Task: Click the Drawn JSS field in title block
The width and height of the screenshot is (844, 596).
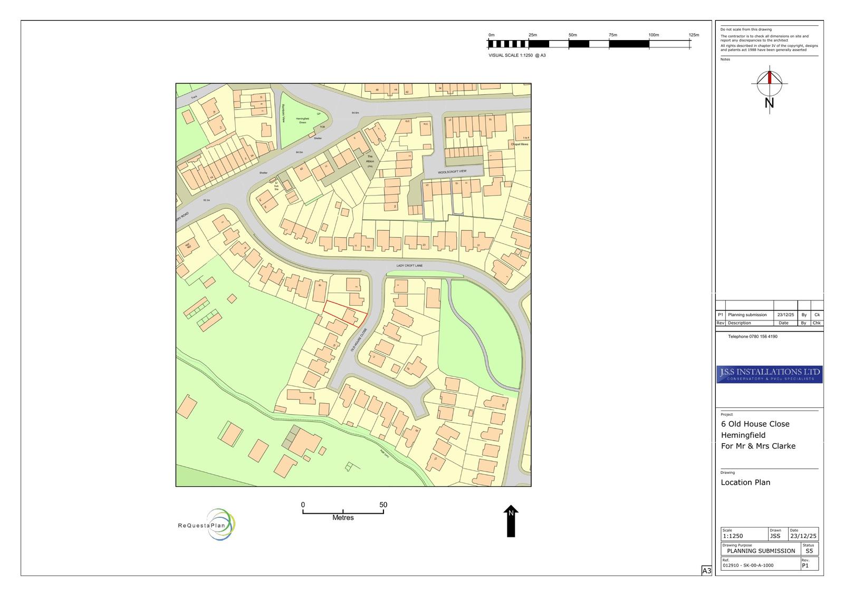Action: point(775,536)
